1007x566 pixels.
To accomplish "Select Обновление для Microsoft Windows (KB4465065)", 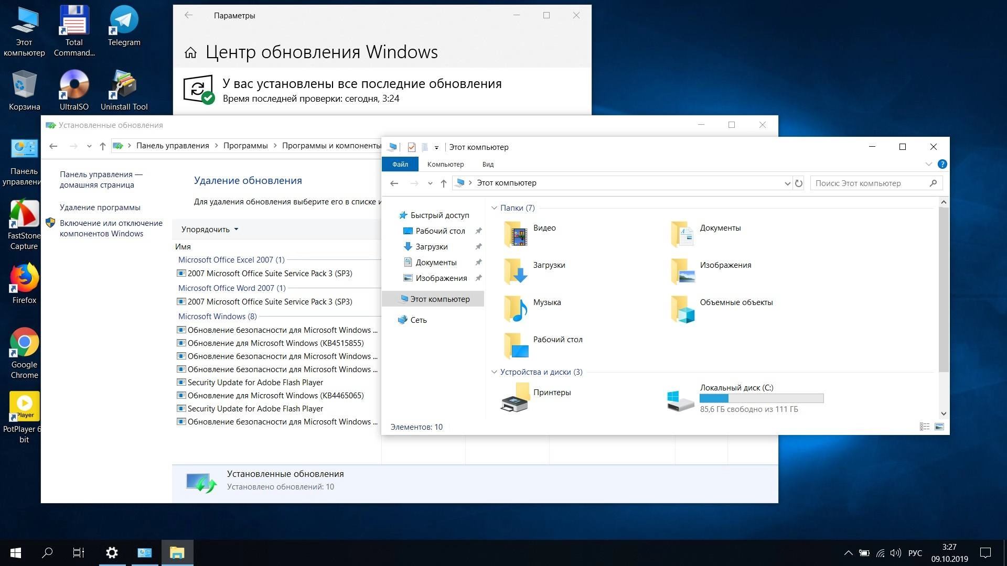I will click(271, 396).
